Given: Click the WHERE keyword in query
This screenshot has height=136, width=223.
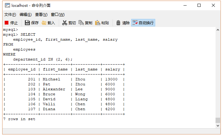Looking at the screenshot, I should point(9,54).
